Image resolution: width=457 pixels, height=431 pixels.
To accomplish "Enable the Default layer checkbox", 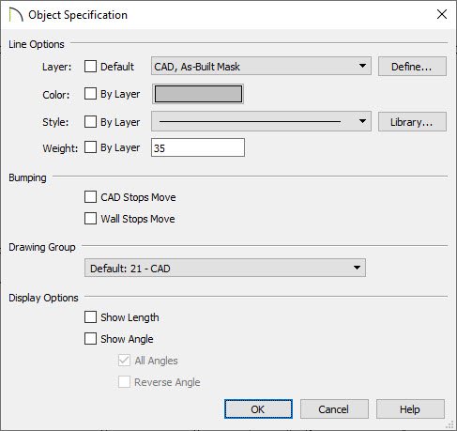I will click(90, 67).
